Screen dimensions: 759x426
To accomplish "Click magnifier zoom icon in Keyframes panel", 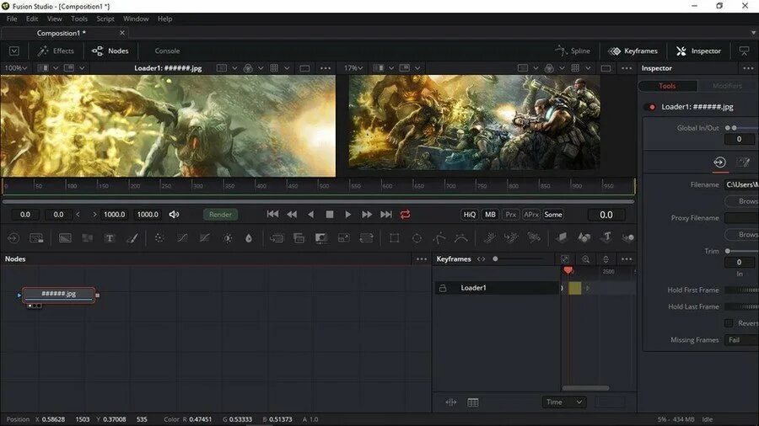I will point(586,259).
